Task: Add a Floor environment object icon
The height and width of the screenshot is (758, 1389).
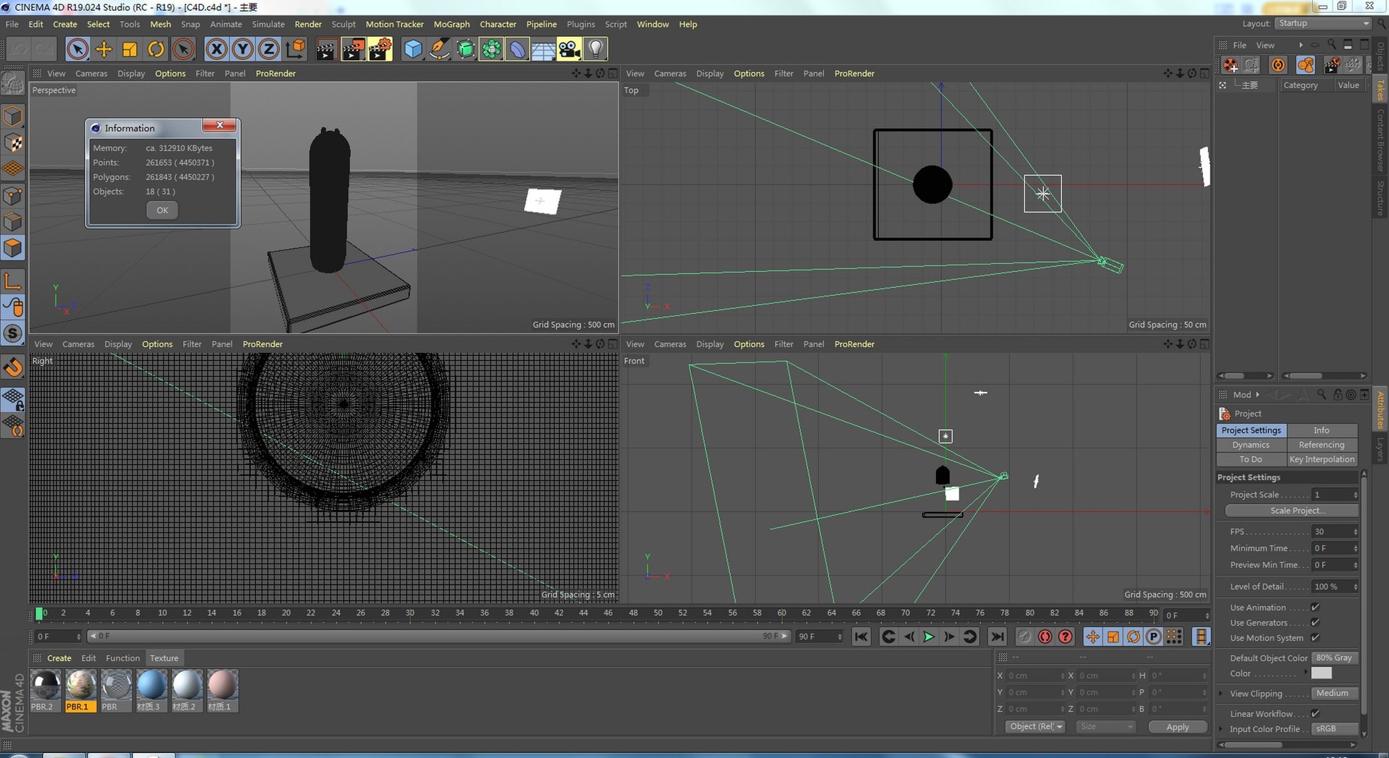Action: coord(543,49)
